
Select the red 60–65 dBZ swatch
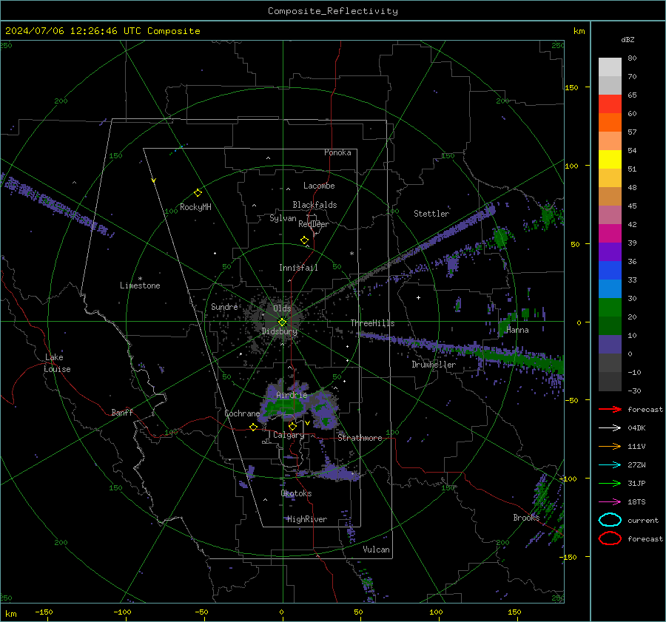point(610,104)
